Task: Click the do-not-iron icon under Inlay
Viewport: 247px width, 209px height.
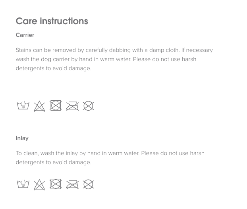Action: (72, 184)
